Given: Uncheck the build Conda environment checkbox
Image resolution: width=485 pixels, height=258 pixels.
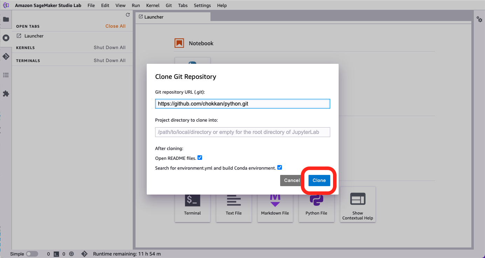Looking at the screenshot, I should coord(280,168).
